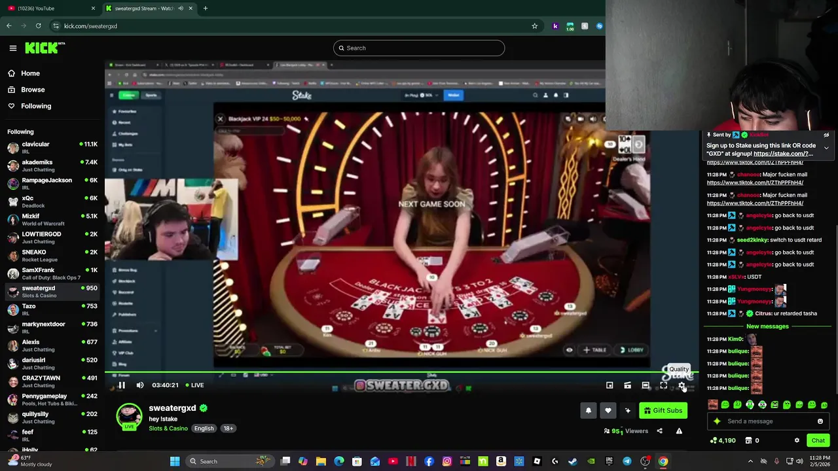Screen dimensions: 838x471
Task: Click address bar kick.com/sweatergxd
Action: coord(90,26)
